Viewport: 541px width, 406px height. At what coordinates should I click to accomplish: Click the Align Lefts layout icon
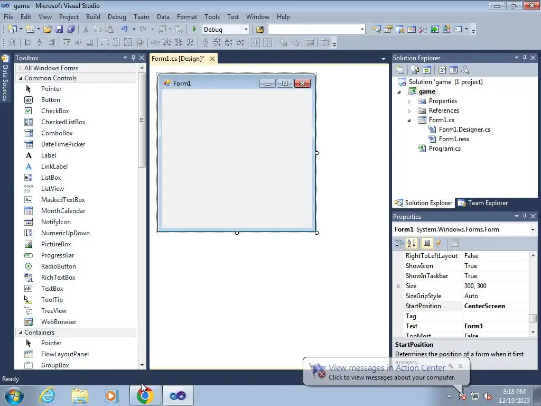[28, 42]
